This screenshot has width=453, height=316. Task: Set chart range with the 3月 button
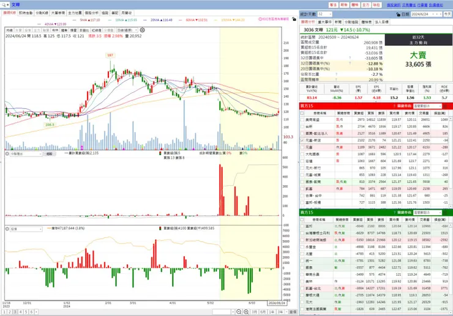254,312
